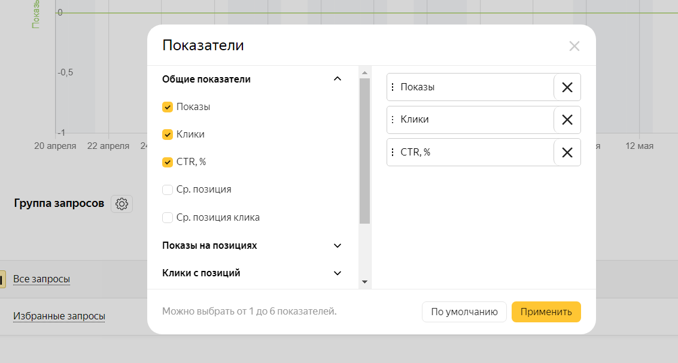Enable the Ср. позиция клика checkbox
678x363 pixels.
point(167,217)
